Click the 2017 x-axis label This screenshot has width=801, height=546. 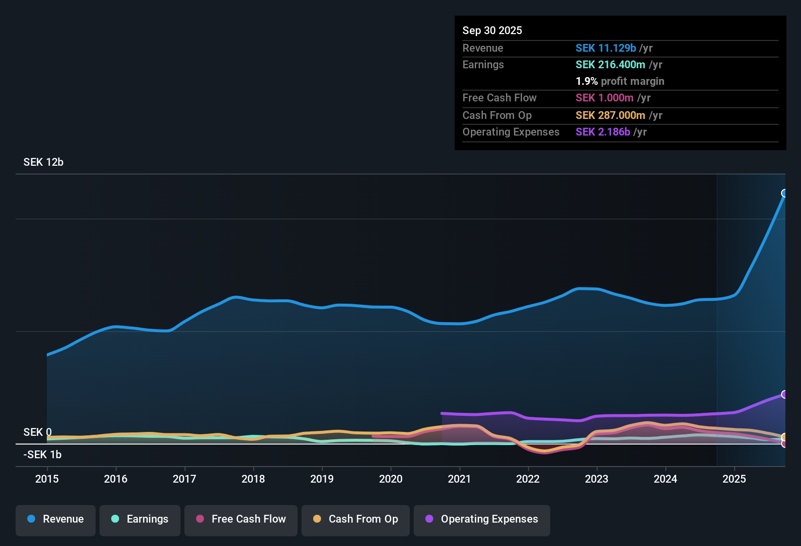(184, 479)
